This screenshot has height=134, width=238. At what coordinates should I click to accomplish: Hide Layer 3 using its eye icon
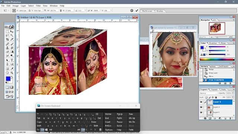point(201,102)
